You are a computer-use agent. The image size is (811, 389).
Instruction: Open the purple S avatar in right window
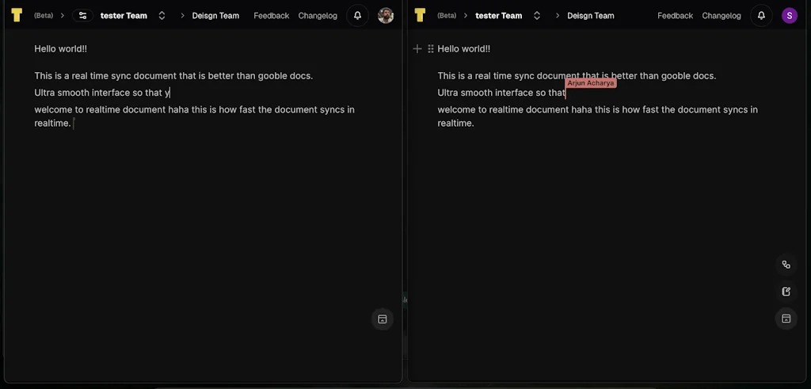790,16
